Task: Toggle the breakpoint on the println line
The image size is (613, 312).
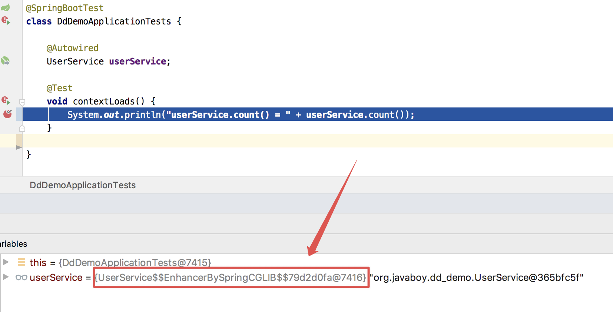Action: tap(7, 114)
